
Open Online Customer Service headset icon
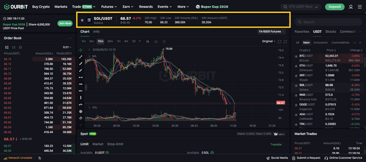point(326,158)
